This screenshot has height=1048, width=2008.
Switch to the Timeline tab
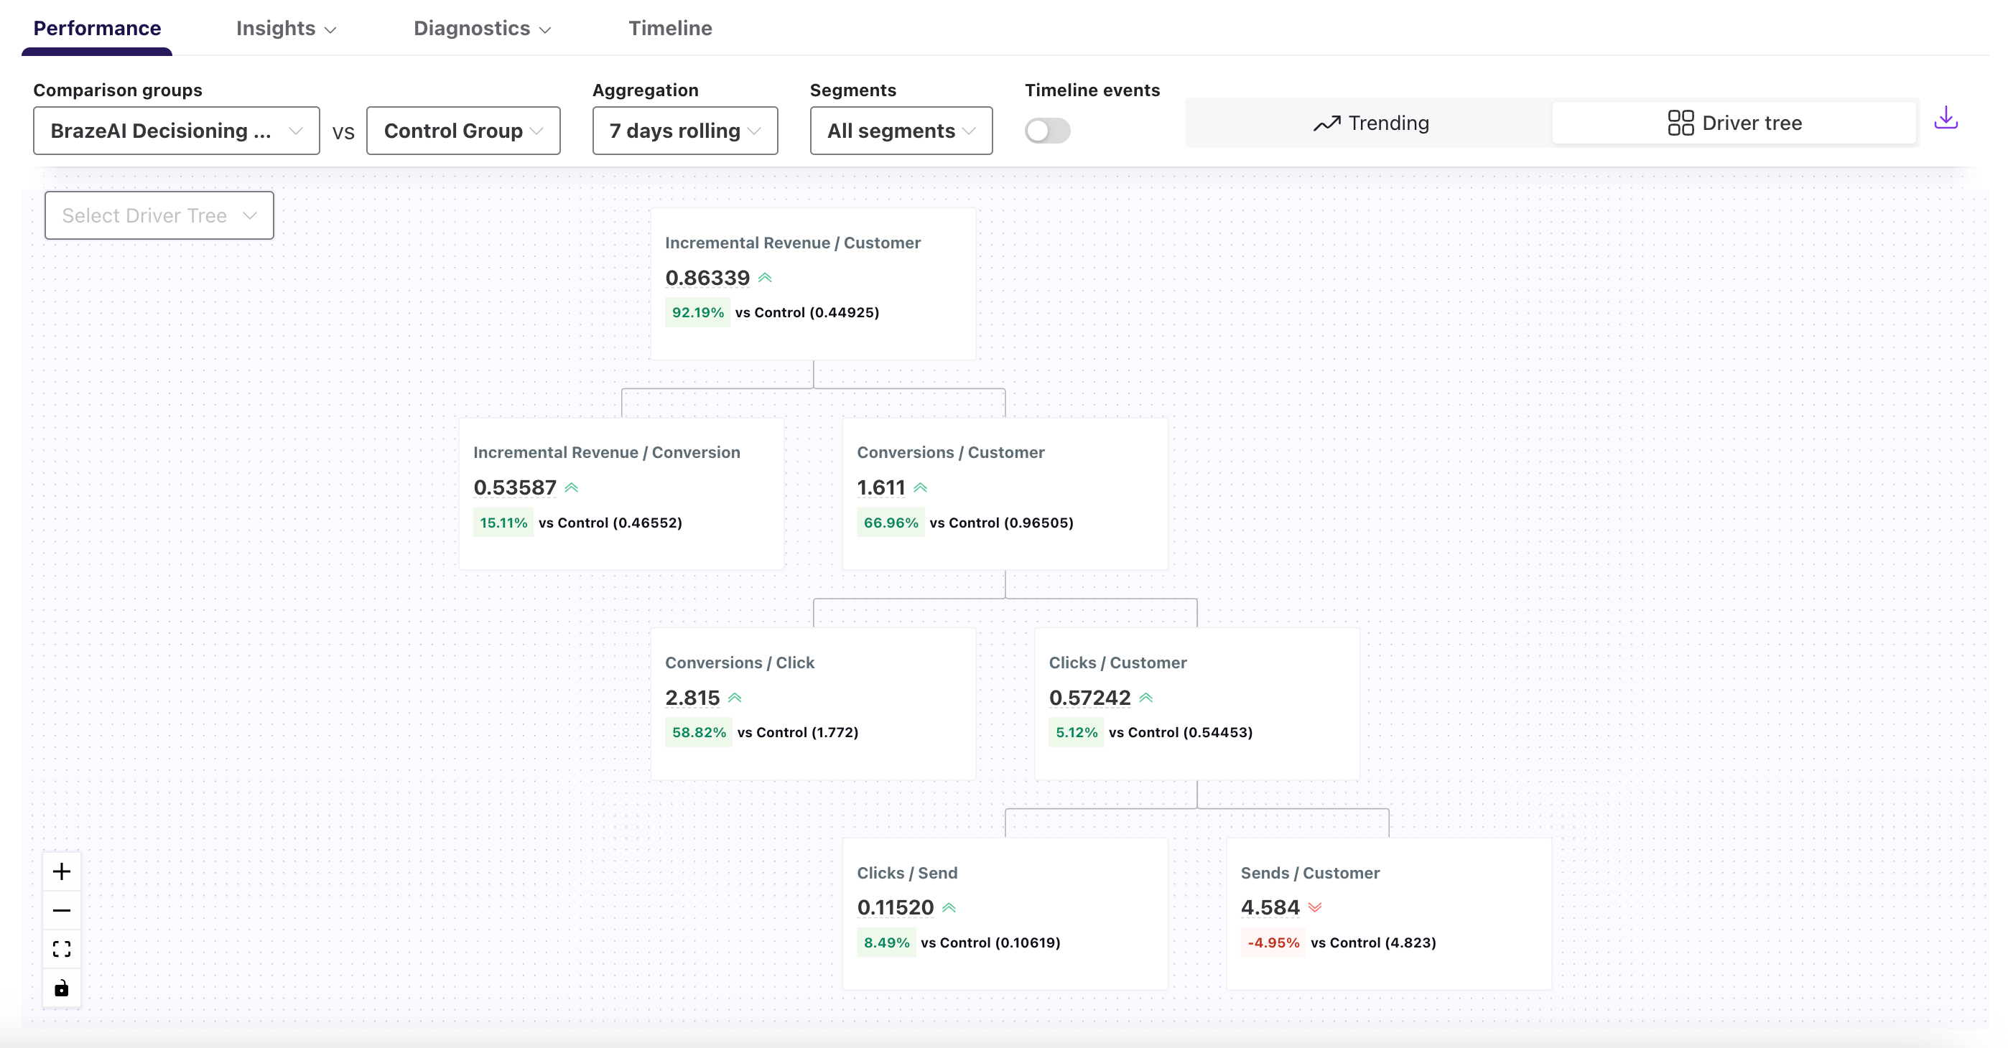click(x=669, y=28)
